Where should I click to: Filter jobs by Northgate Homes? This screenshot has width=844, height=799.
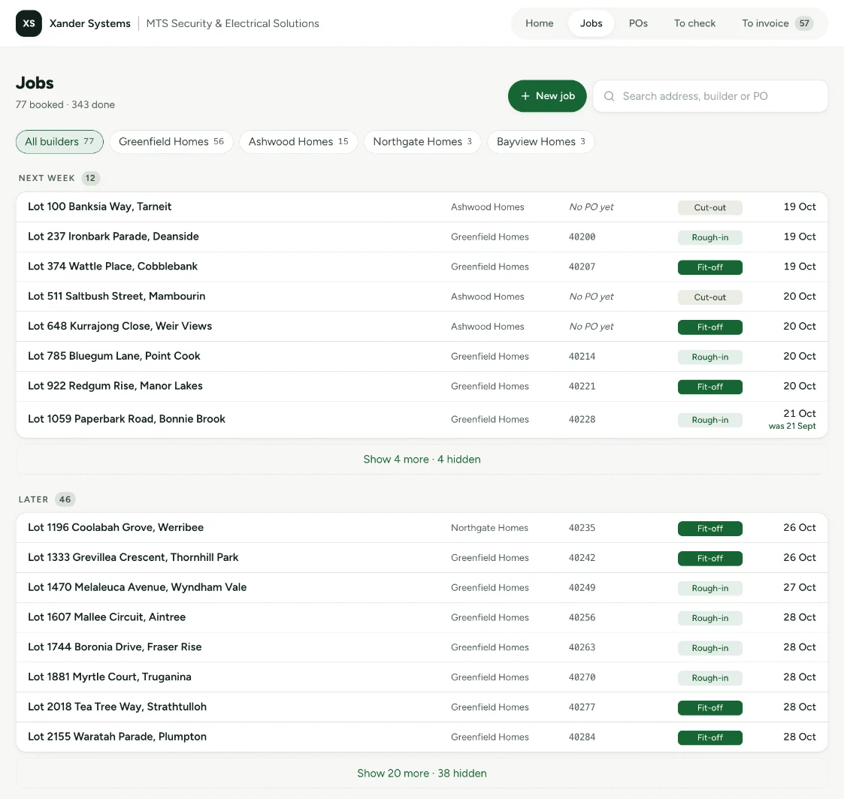[422, 142]
